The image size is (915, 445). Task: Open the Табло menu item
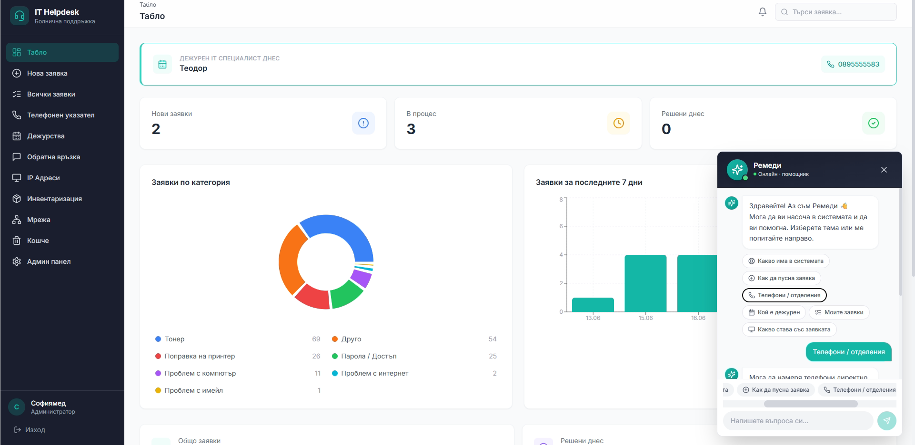point(62,52)
